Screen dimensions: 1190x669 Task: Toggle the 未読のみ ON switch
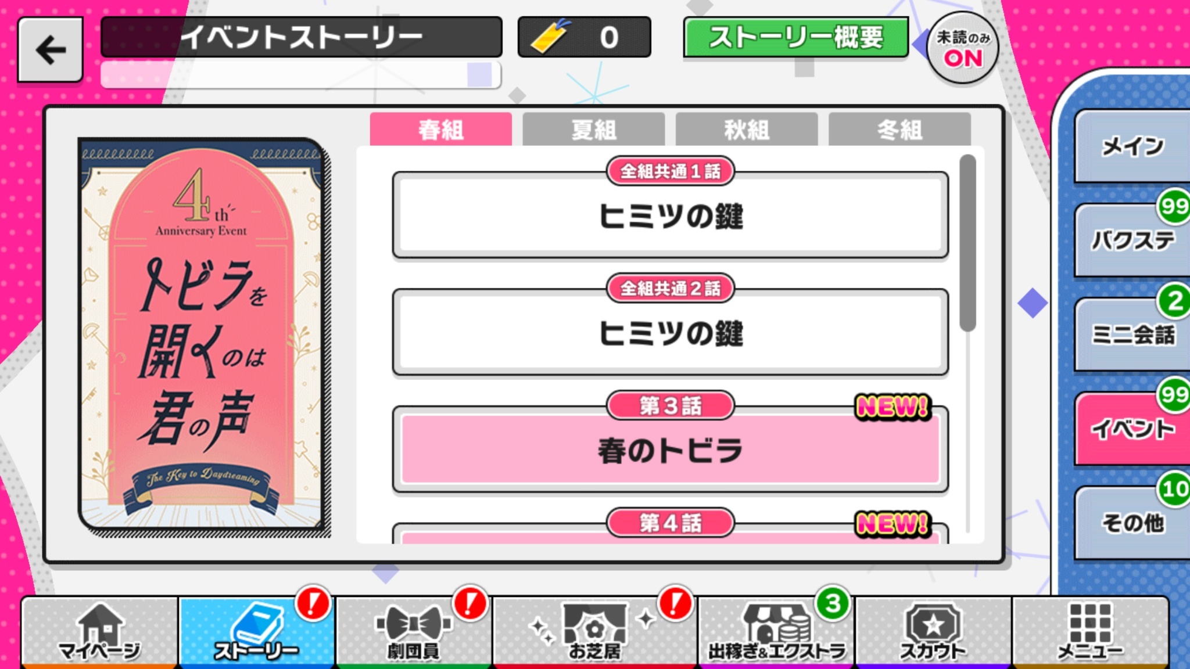[963, 48]
